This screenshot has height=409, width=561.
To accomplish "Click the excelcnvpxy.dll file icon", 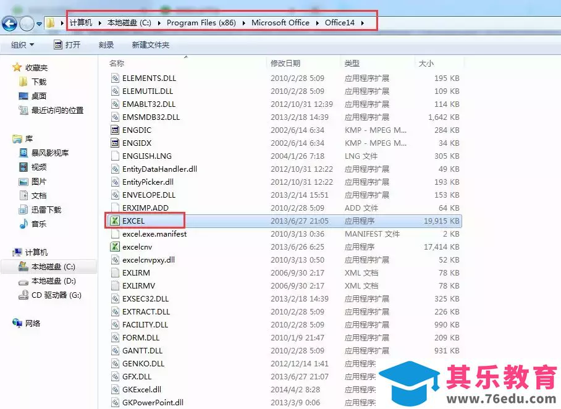I will pos(114,259).
